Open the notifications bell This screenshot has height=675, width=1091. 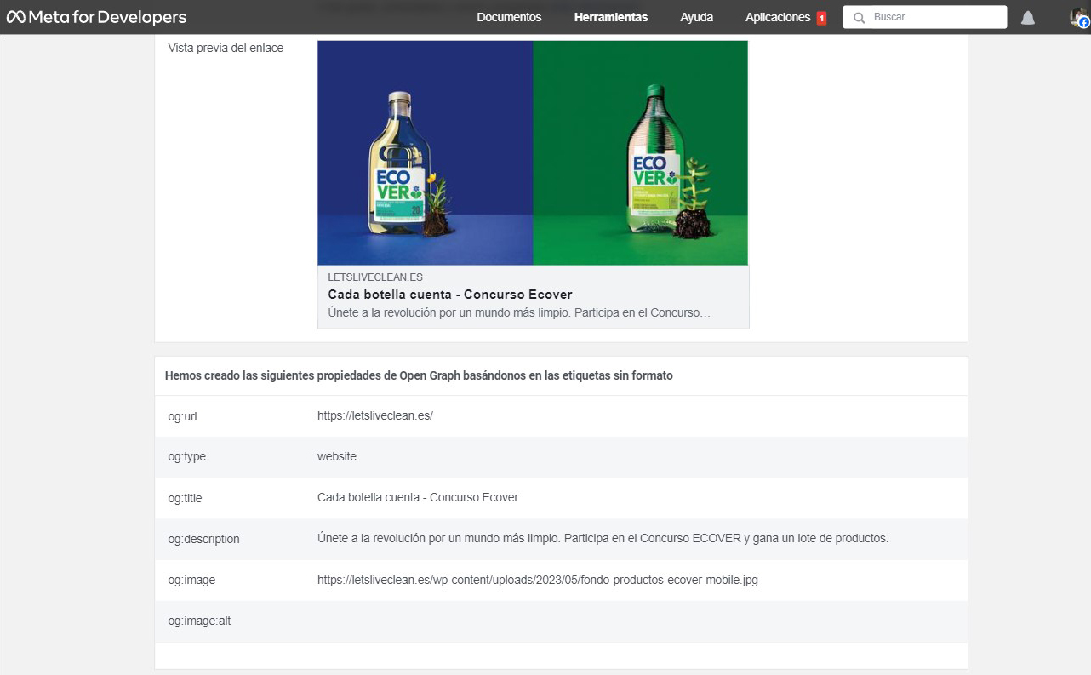[x=1028, y=18]
